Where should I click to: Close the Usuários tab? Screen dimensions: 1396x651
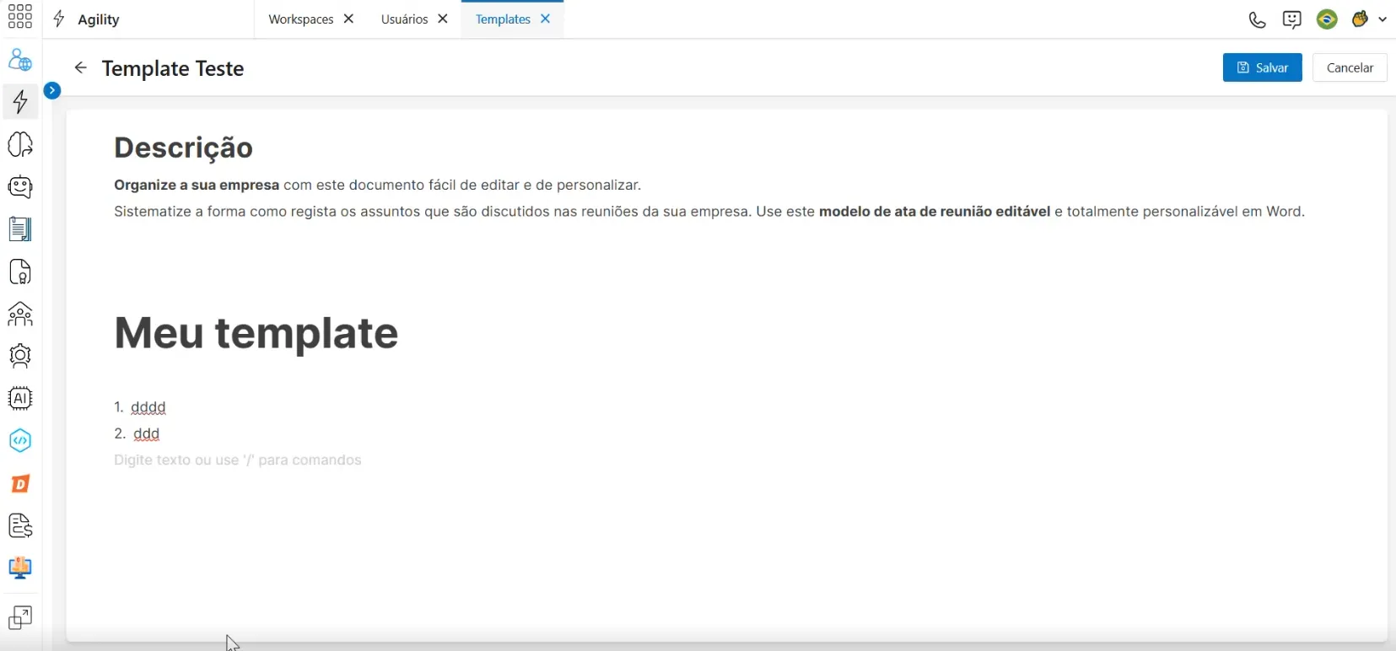point(443,19)
